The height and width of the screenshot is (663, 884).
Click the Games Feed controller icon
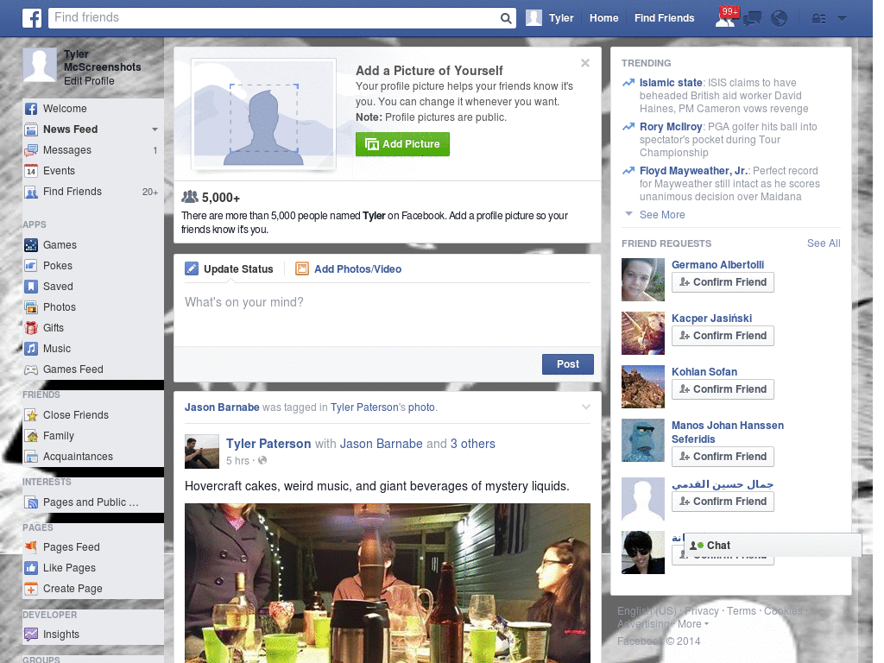pos(31,369)
